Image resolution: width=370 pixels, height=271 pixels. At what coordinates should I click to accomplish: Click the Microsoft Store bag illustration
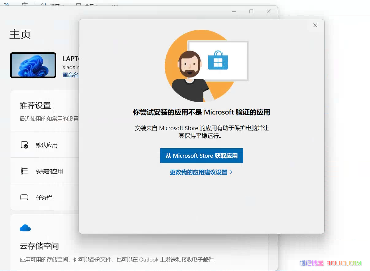pos(218,60)
